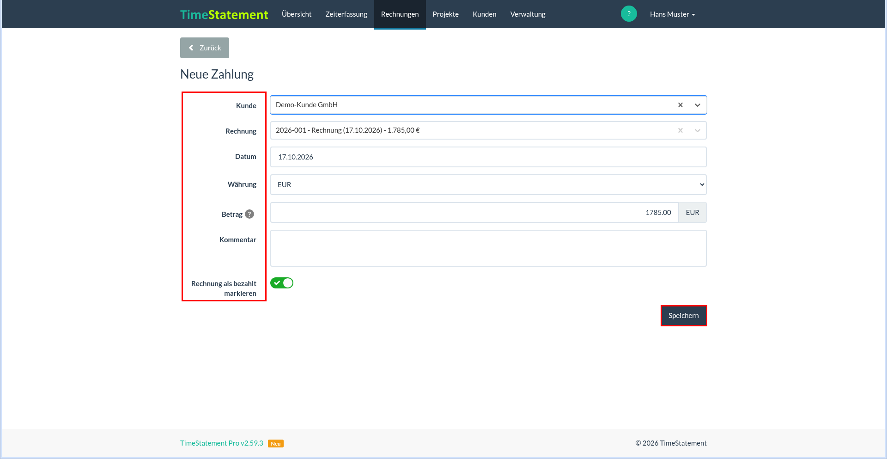Screen dimensions: 887x459
Task: Click the Demo-Kunde GmbH customer value
Action: (x=307, y=105)
